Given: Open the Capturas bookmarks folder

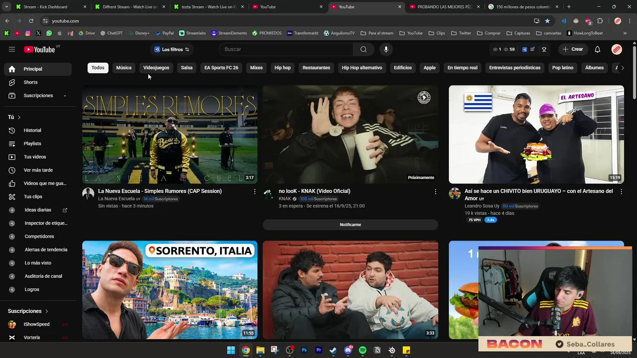Looking at the screenshot, I should [518, 33].
